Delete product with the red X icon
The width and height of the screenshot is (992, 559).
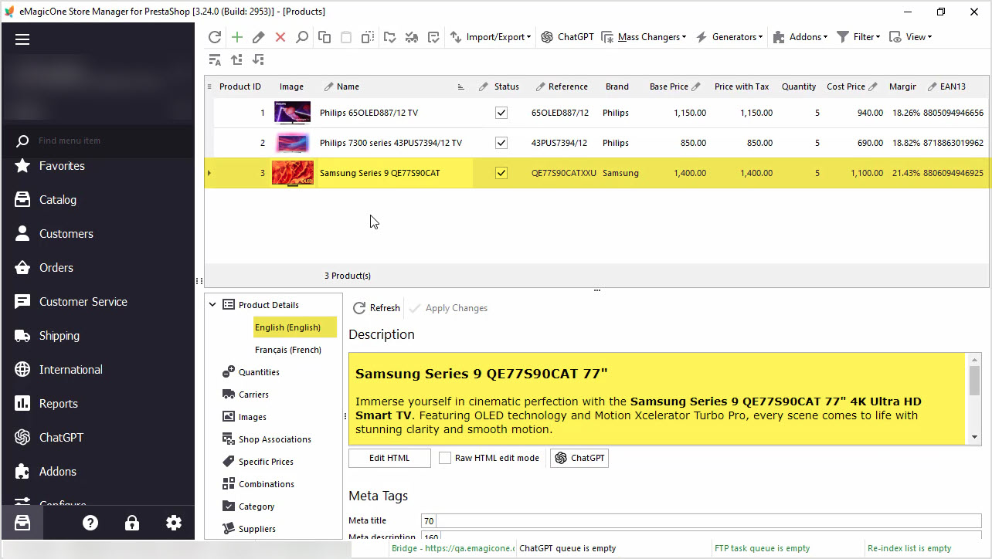(x=280, y=37)
